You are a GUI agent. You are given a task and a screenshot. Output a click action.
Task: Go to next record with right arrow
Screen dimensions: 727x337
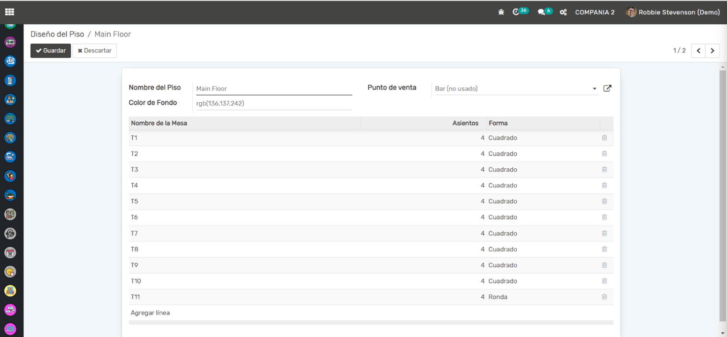click(712, 51)
